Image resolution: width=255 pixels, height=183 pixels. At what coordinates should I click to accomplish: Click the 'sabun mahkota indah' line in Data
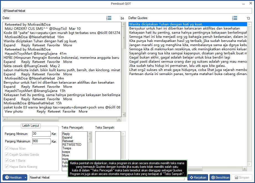(x=62, y=70)
